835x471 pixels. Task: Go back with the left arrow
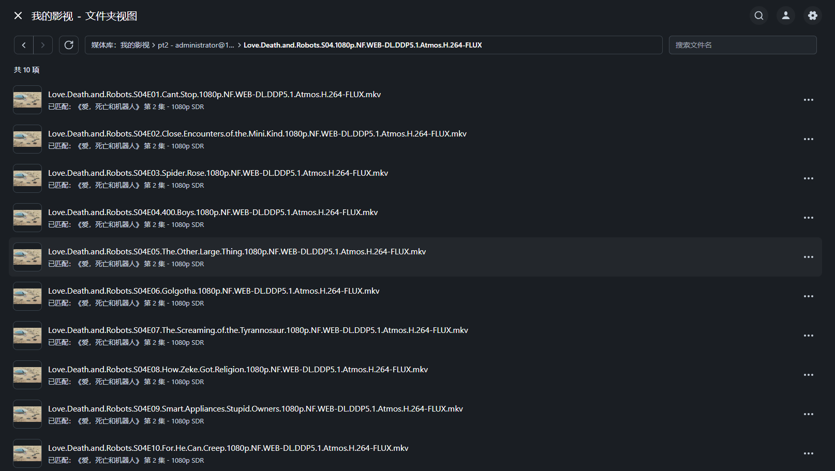24,45
